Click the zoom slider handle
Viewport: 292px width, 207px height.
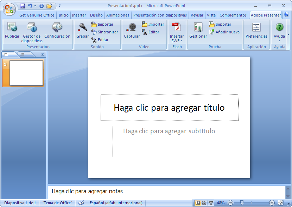[x=242, y=203]
